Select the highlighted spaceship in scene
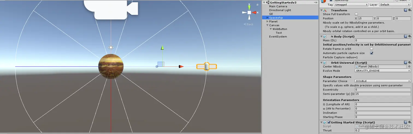 [x=206, y=67]
